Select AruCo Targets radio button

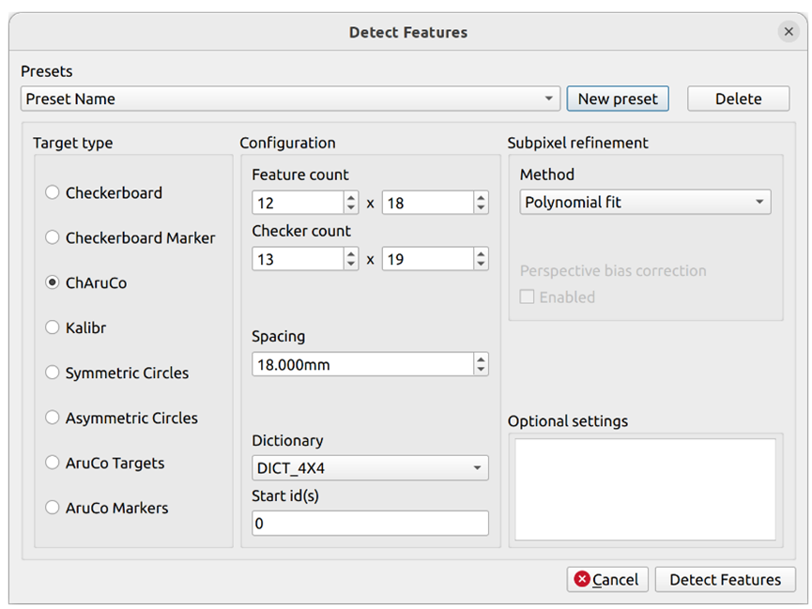[x=53, y=464]
